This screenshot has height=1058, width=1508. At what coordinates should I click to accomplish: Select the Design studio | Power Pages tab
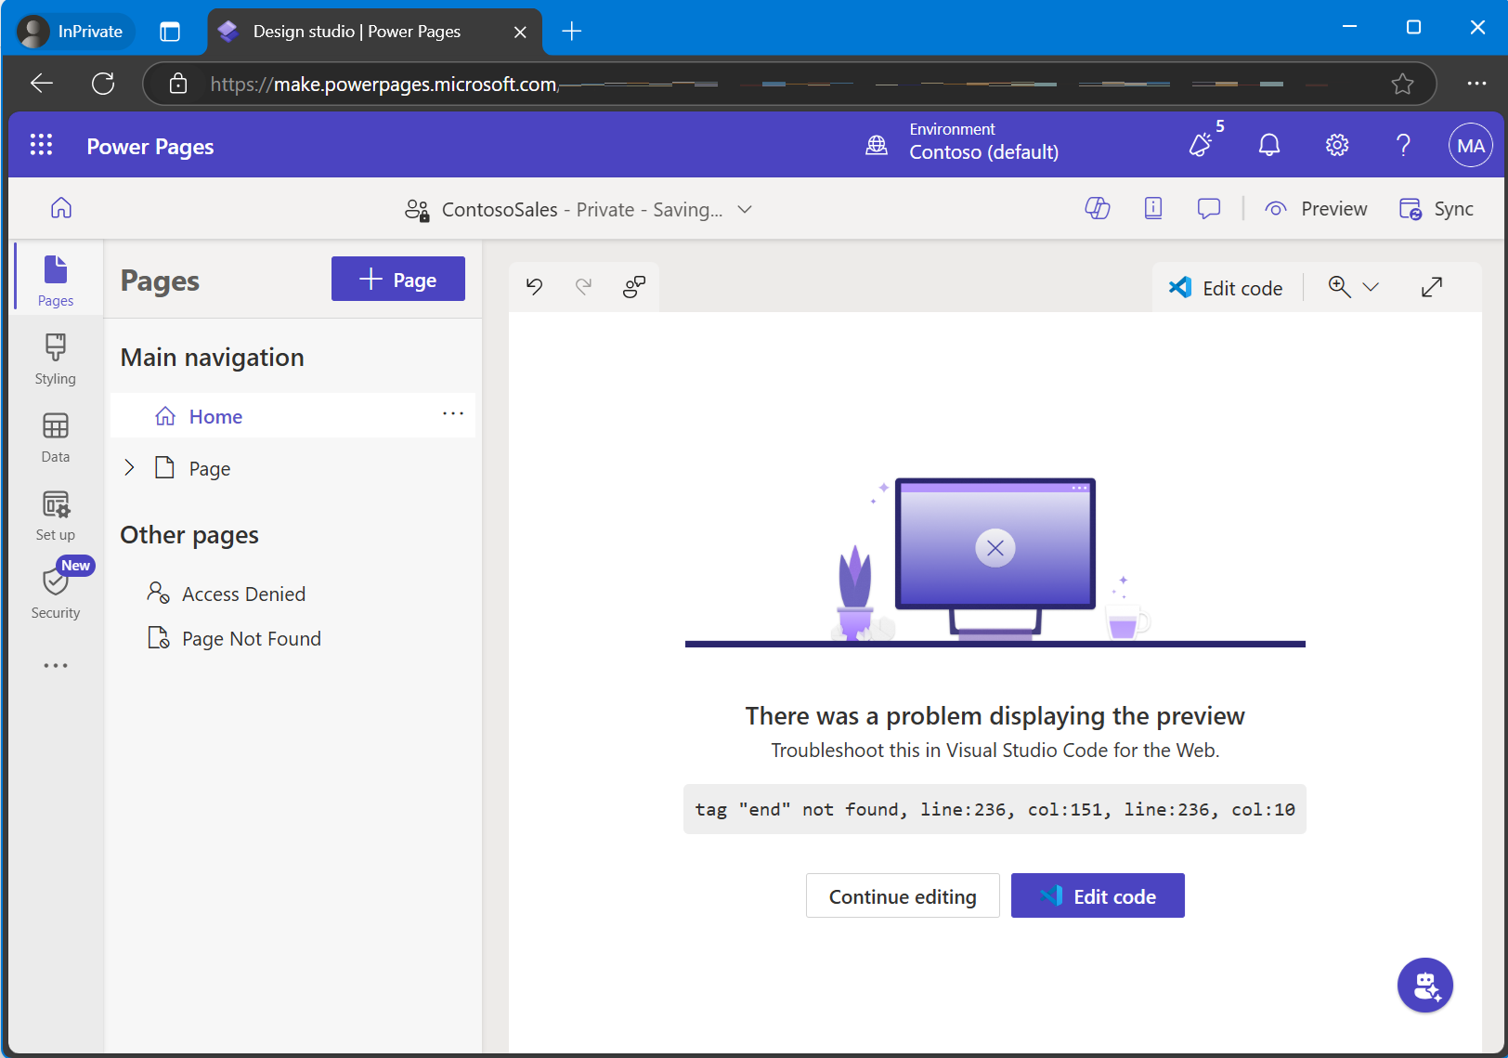click(x=374, y=32)
